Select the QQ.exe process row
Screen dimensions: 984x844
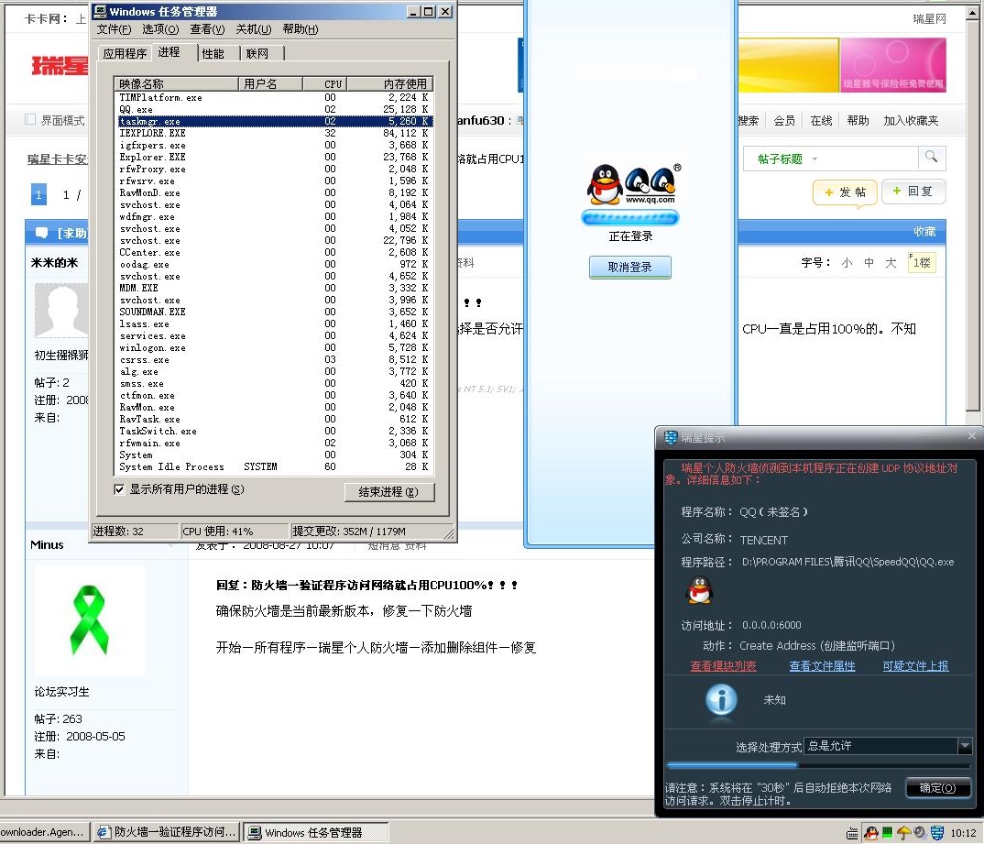pyautogui.click(x=274, y=109)
